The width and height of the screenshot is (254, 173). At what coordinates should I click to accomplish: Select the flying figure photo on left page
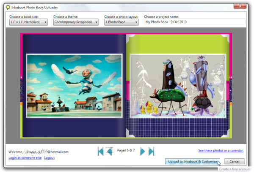[x=74, y=86]
